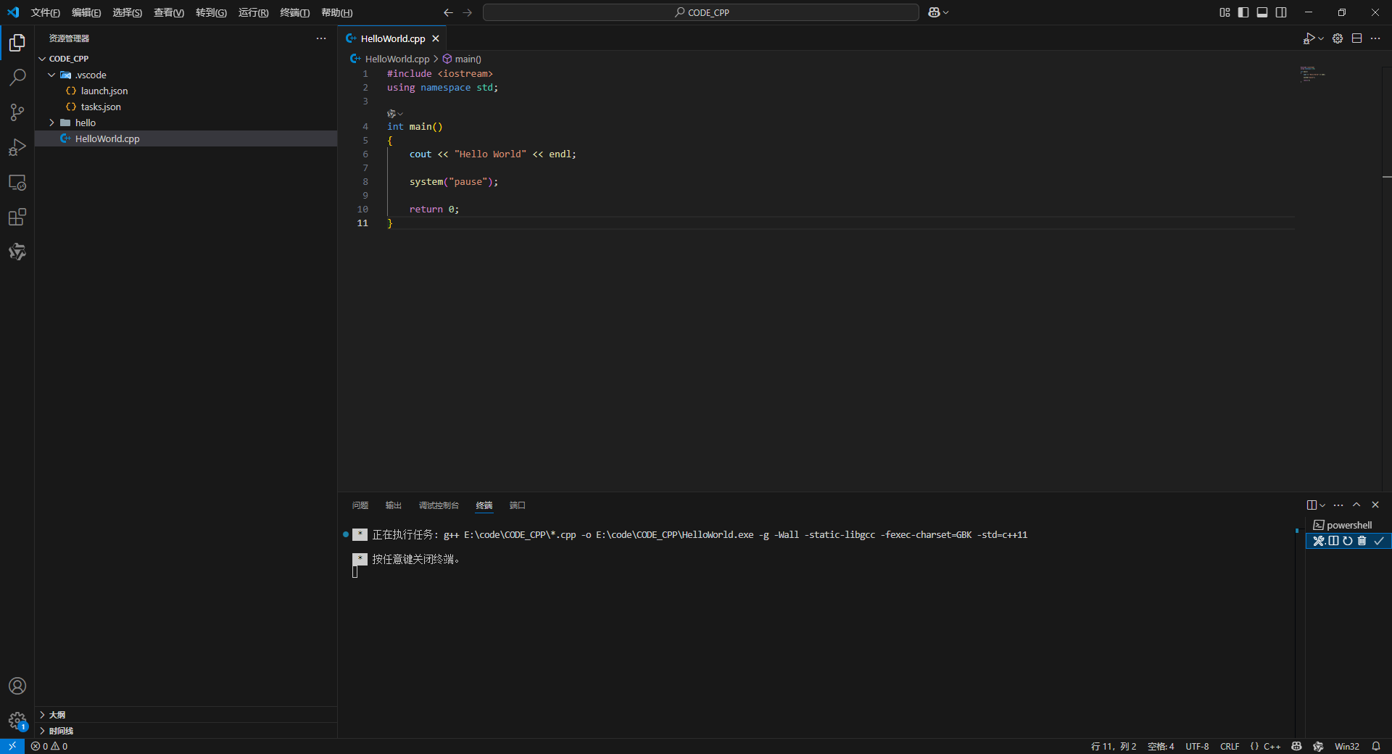The image size is (1392, 754).
Task: Open Explorer views and more actions ellipsis
Action: coord(321,38)
